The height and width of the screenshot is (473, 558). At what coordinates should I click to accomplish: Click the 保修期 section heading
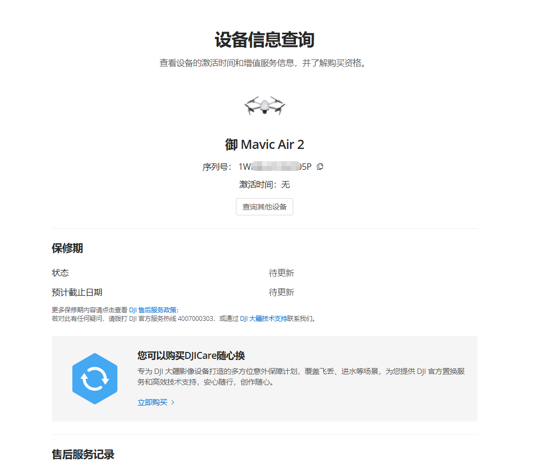[x=67, y=248]
